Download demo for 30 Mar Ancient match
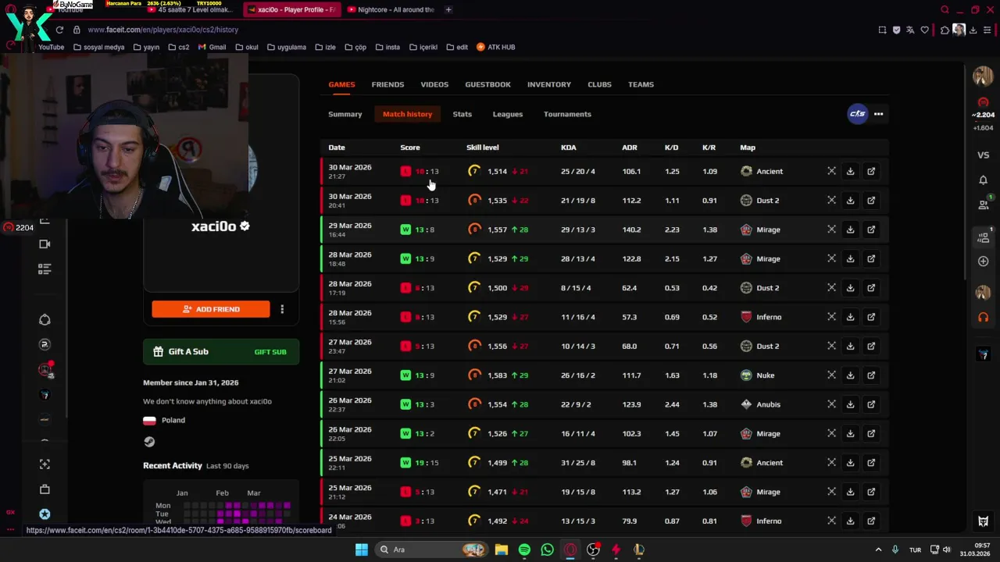The height and width of the screenshot is (562, 1000). pos(850,171)
